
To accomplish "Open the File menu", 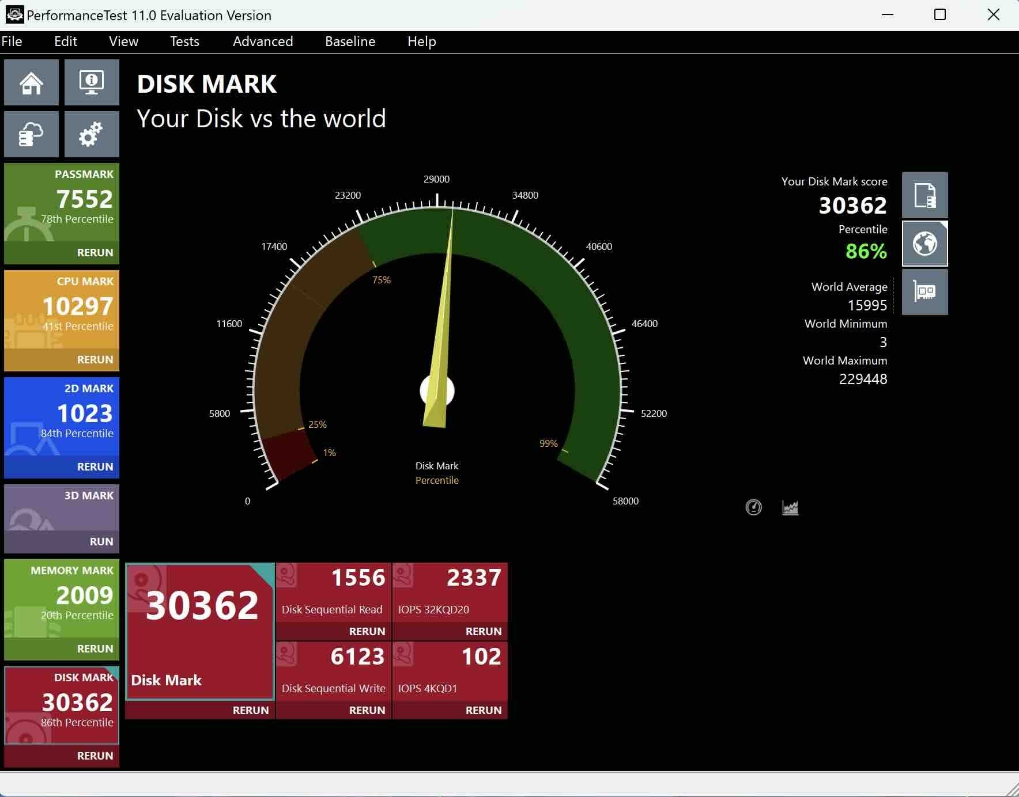I will click(12, 41).
